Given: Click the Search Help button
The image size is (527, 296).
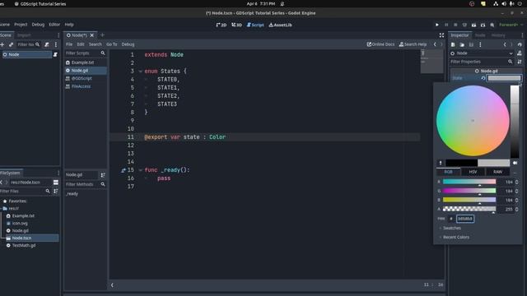Looking at the screenshot, I should coord(413,44).
